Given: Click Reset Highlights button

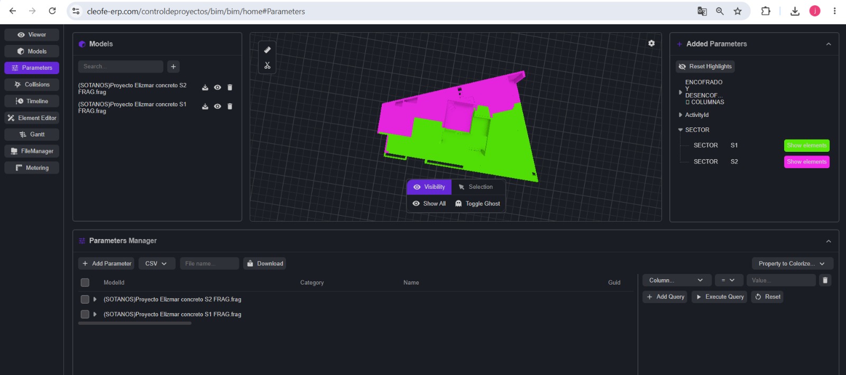Looking at the screenshot, I should coord(705,67).
